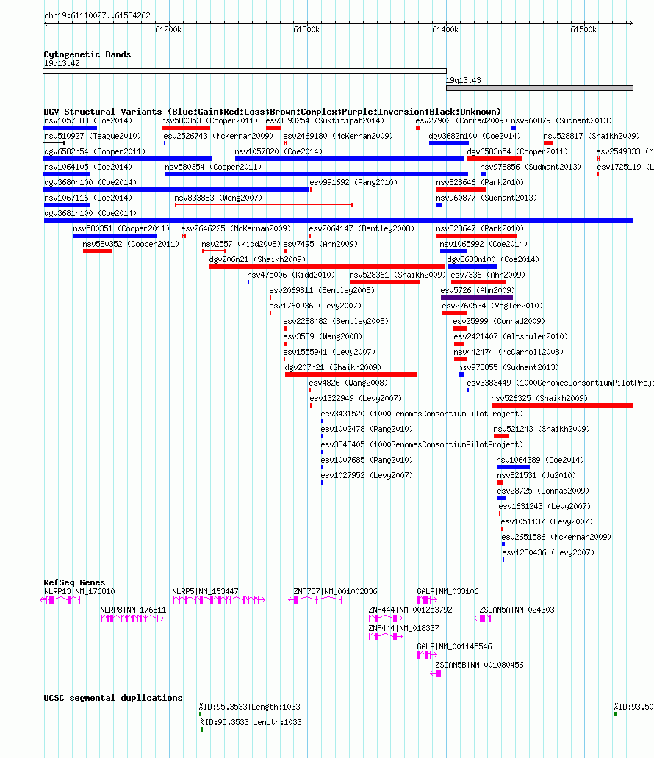This screenshot has height=758, width=654.
Task: Click the nsv510927 (Teague2010) label
Action: (93, 137)
